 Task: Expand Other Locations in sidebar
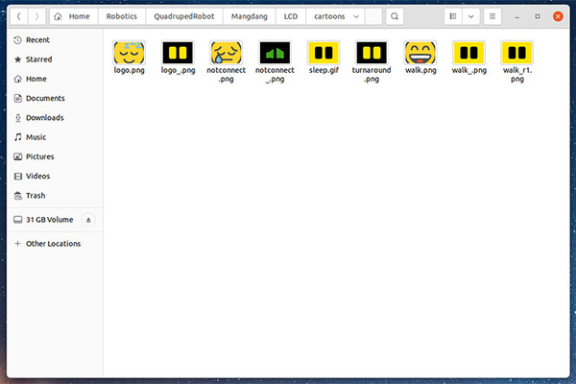pos(53,244)
